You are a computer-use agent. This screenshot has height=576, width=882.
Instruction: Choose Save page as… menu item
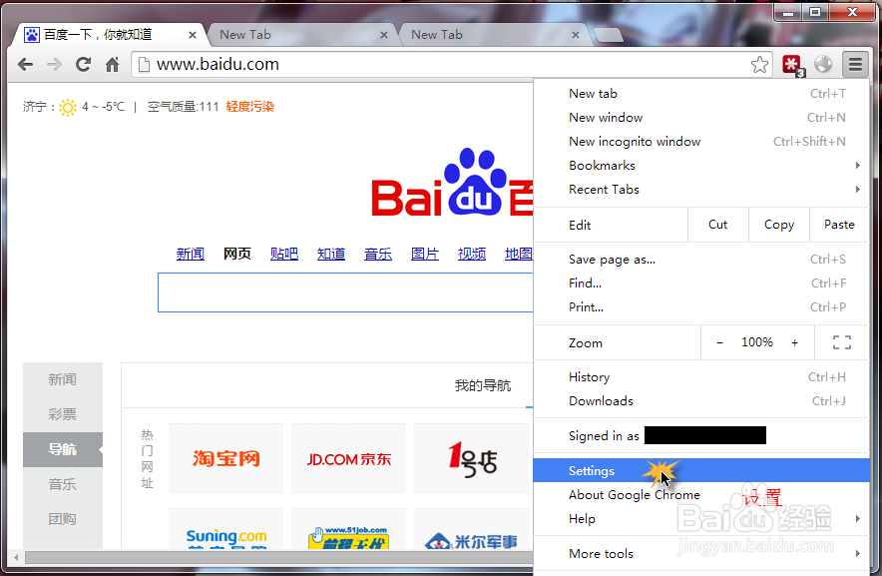click(700, 259)
